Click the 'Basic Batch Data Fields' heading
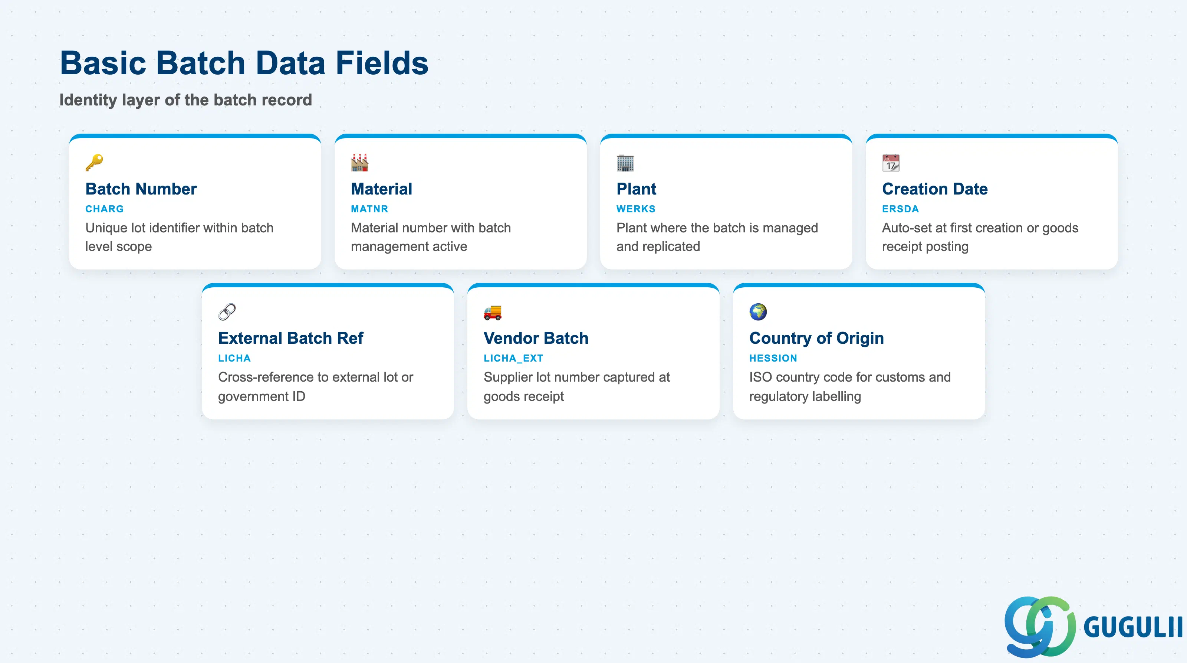Screen dimensions: 1187x663 (x=244, y=63)
